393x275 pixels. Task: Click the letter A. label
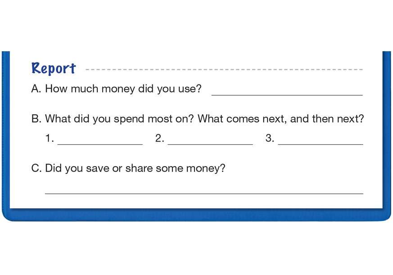pos(36,89)
